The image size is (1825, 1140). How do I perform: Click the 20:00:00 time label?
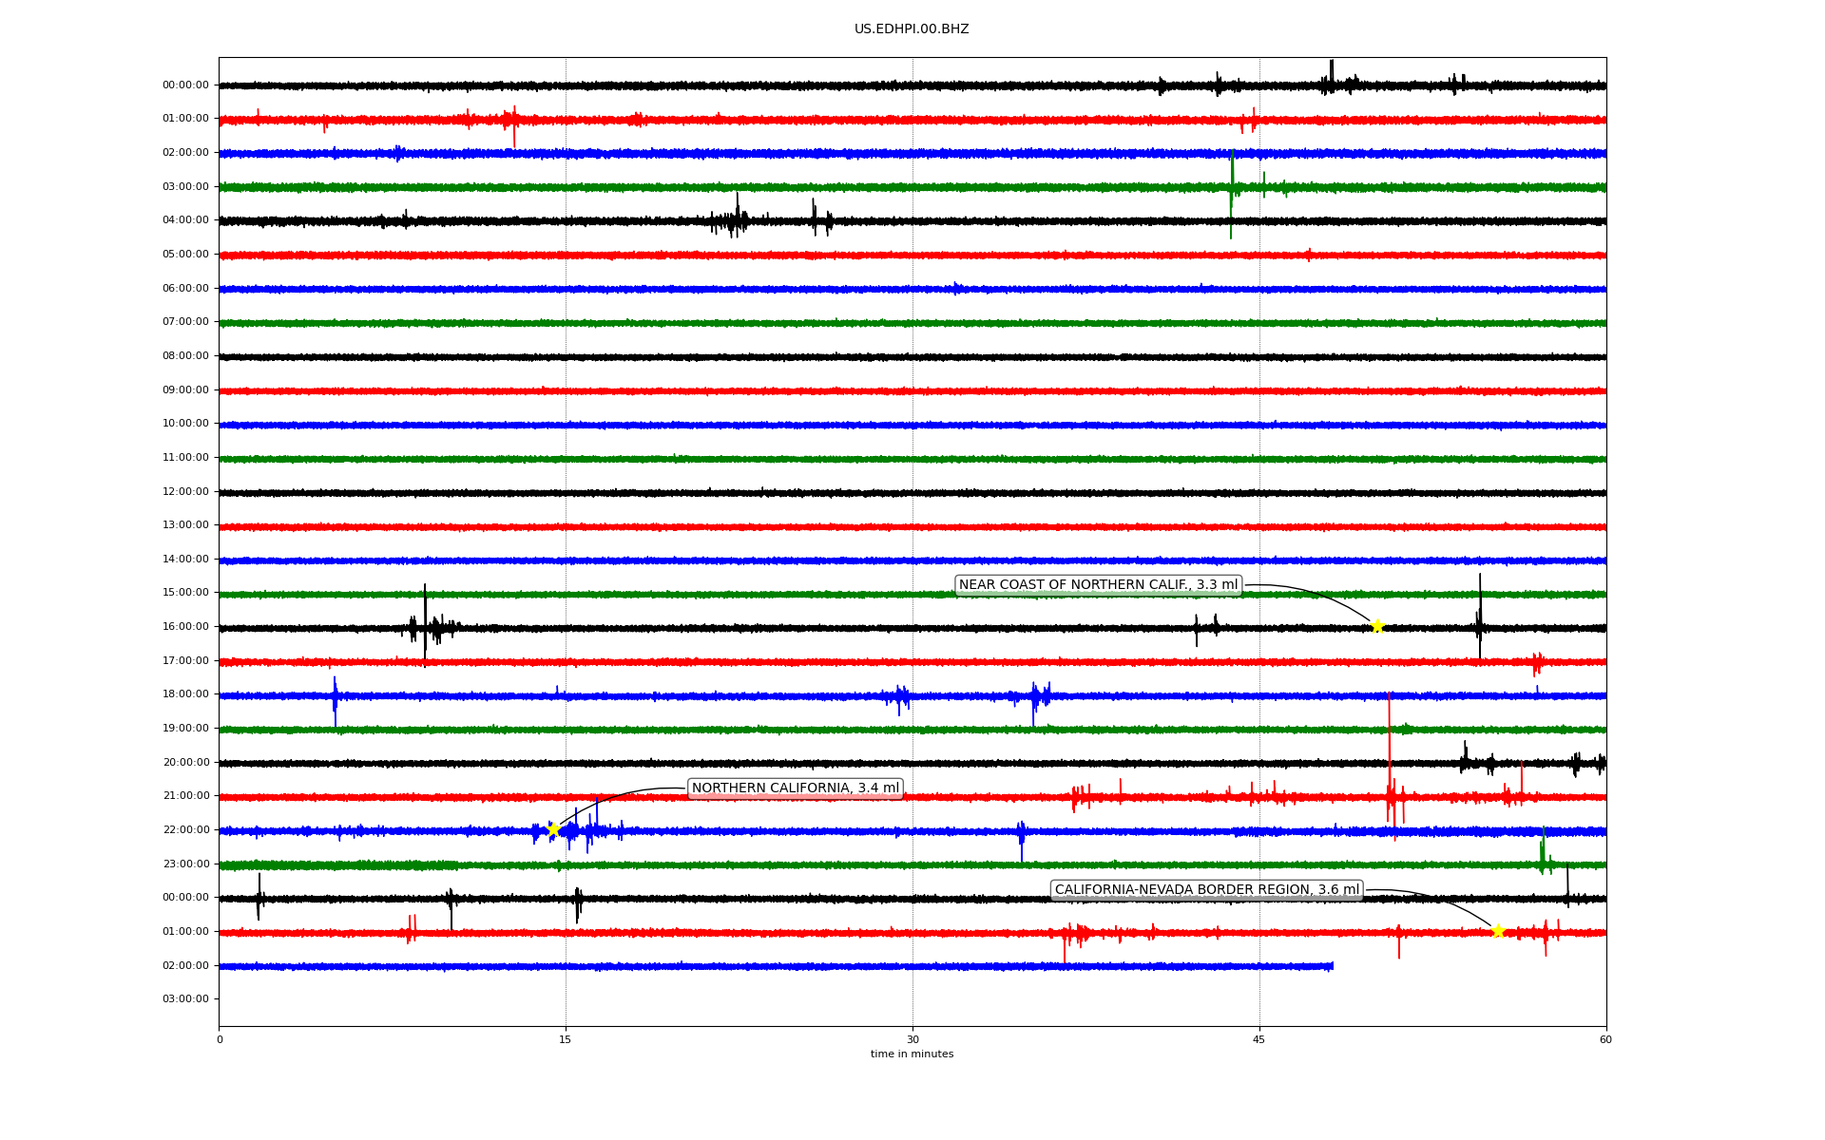(185, 762)
